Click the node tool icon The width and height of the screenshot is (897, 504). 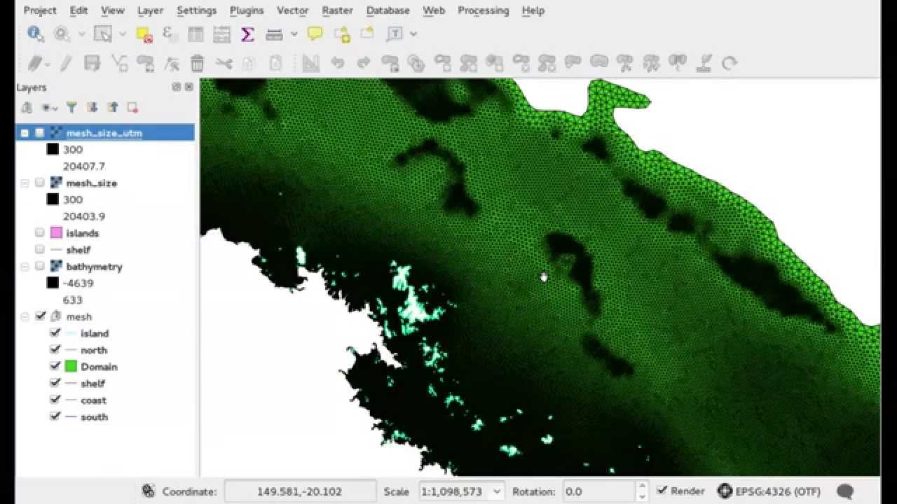[x=171, y=63]
